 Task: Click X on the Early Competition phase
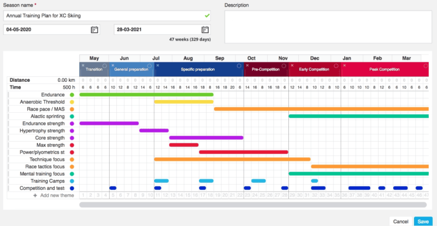coord(292,65)
